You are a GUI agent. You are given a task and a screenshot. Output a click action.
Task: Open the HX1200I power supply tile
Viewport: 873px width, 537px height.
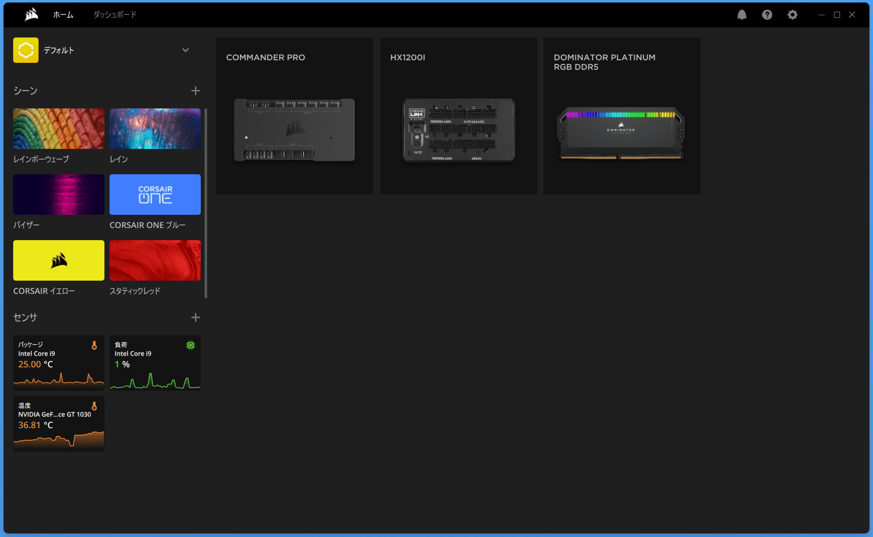[x=459, y=116]
